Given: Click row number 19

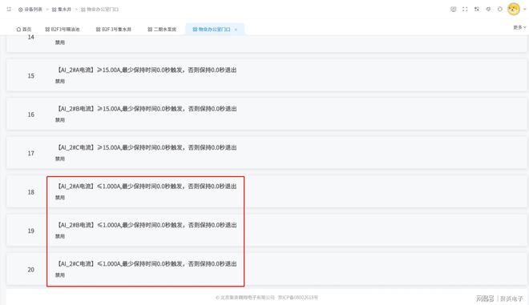Looking at the screenshot, I should click(x=31, y=231).
